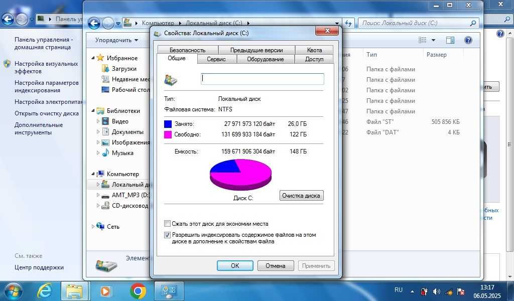This screenshot has height=301, width=514.
Task: Open Explorer help icon
Action: [468, 40]
